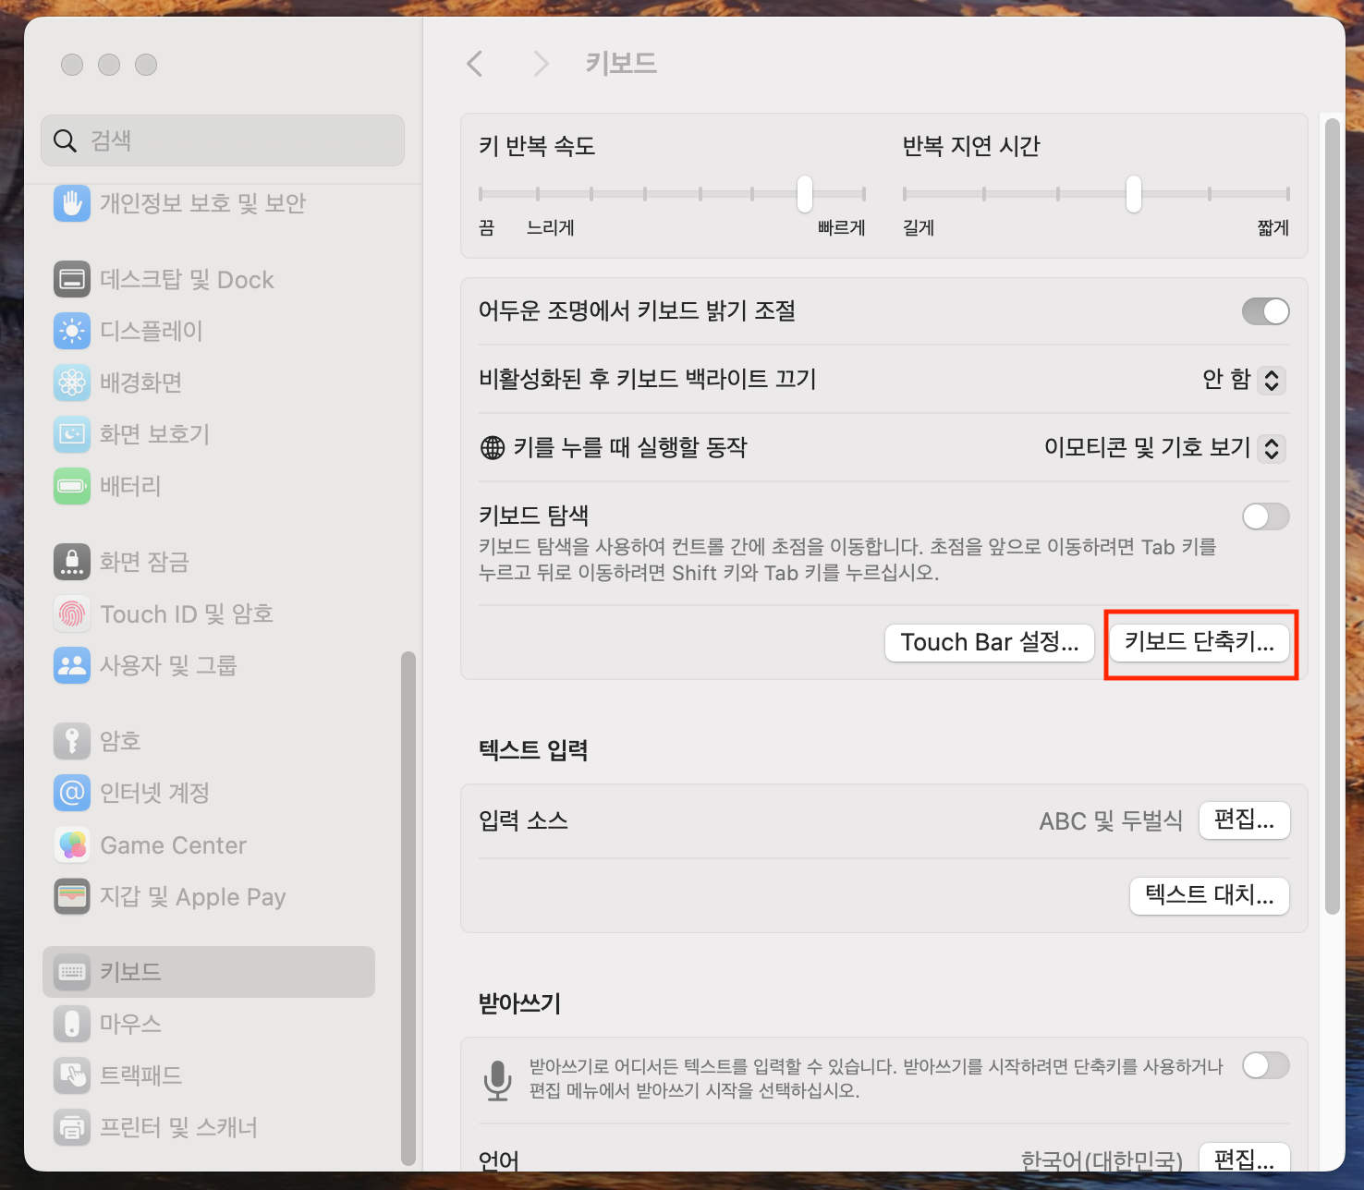Open 사용자 및 그룹 label in sidebar
Image resolution: width=1364 pixels, height=1190 pixels.
click(x=168, y=665)
